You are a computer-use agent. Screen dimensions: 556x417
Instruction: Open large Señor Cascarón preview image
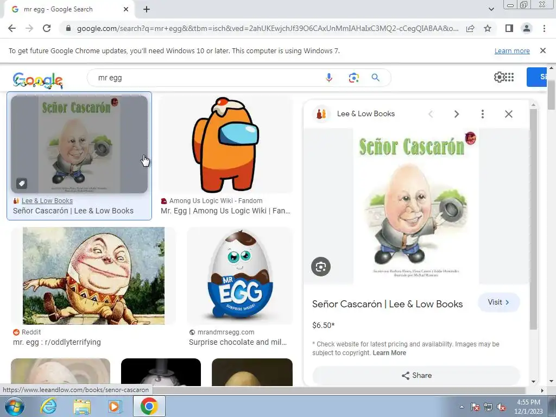coord(416,206)
